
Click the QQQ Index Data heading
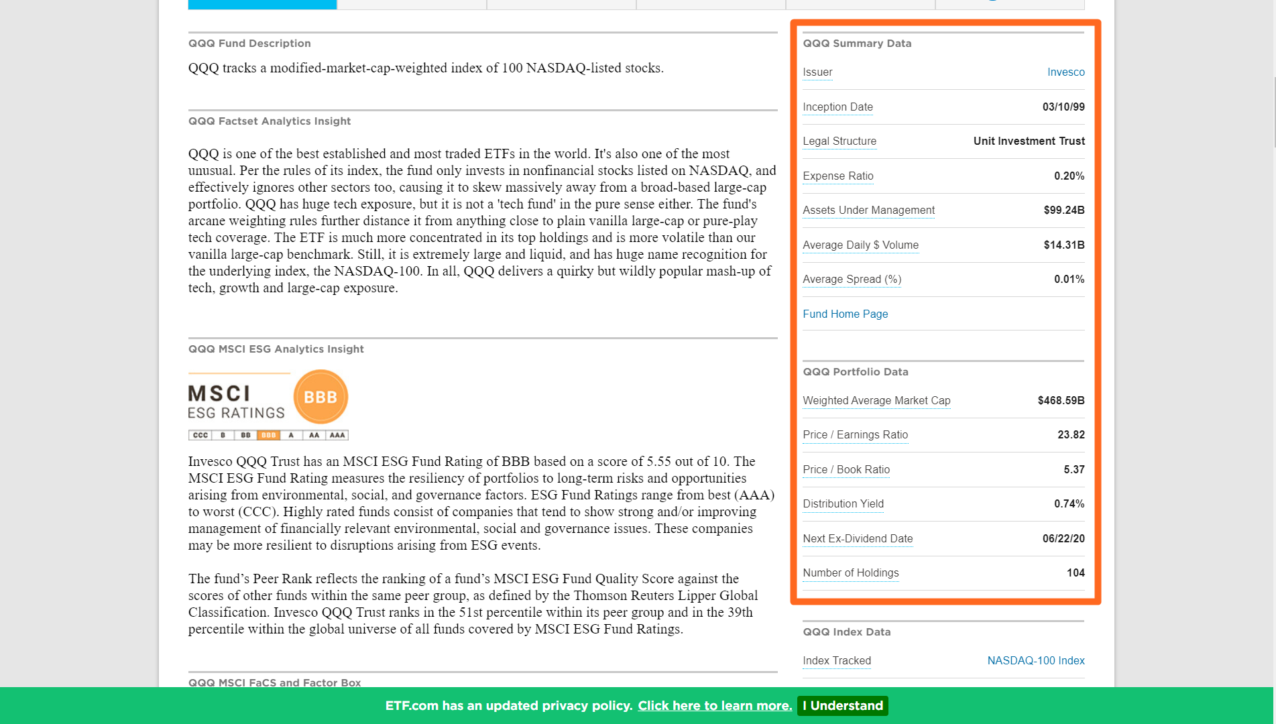847,632
